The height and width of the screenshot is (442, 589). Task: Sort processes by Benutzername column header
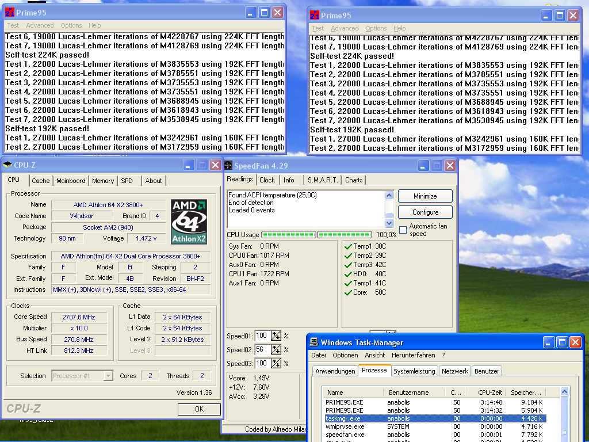(413, 393)
